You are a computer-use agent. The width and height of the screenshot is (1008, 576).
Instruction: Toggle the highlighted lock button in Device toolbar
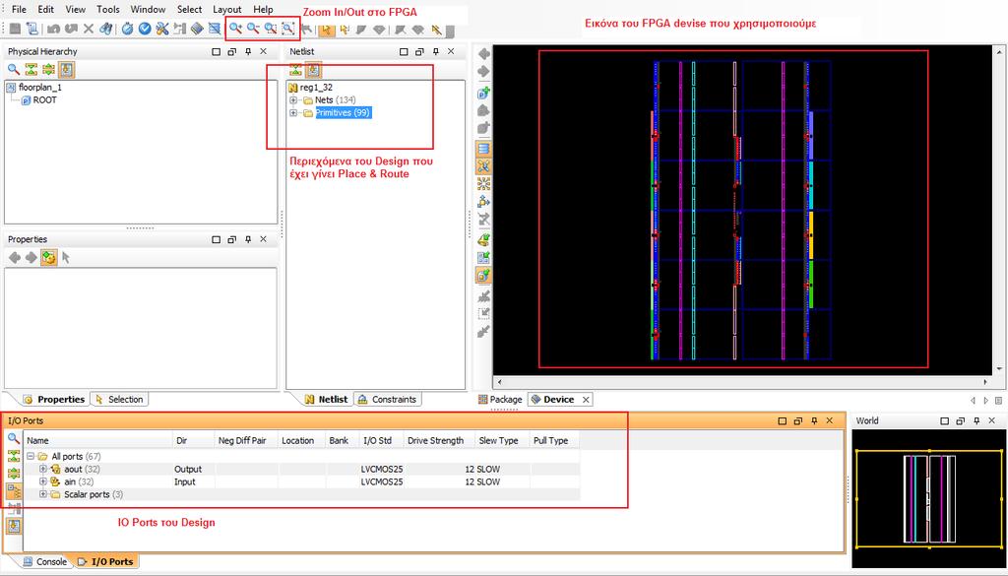[484, 276]
